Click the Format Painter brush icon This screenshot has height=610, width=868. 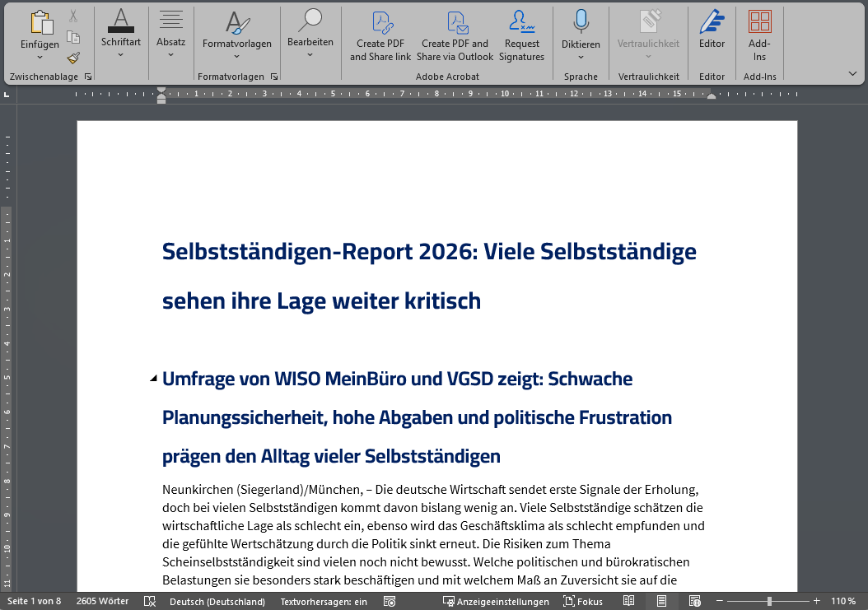[x=73, y=58]
